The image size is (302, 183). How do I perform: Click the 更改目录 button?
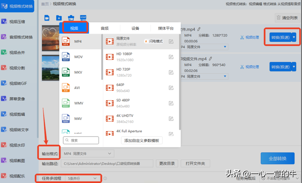coord(167,164)
